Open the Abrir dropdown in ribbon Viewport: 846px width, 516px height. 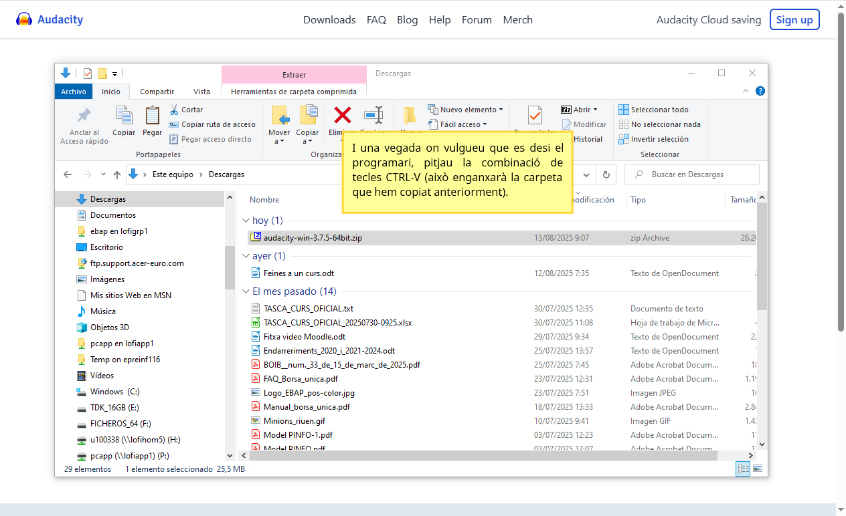pyautogui.click(x=580, y=110)
